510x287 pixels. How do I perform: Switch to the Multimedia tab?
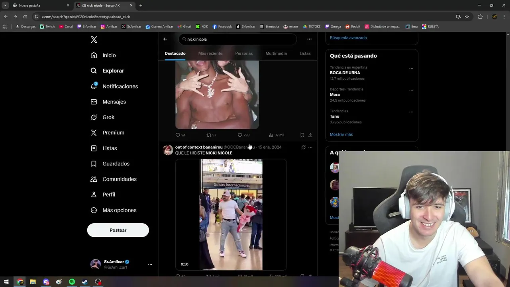(276, 53)
